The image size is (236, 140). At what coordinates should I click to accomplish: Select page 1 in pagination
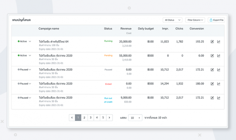78,118
